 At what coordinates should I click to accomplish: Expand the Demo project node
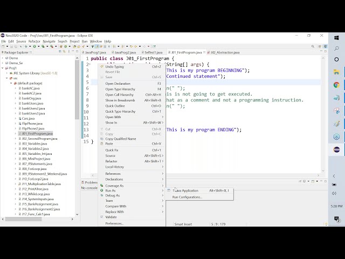coord(3,58)
